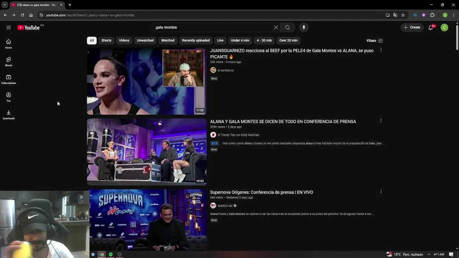Open the title 'JUANSGUARNIZO reacciona al BEEF'
The width and height of the screenshot is (459, 258).
click(x=292, y=54)
